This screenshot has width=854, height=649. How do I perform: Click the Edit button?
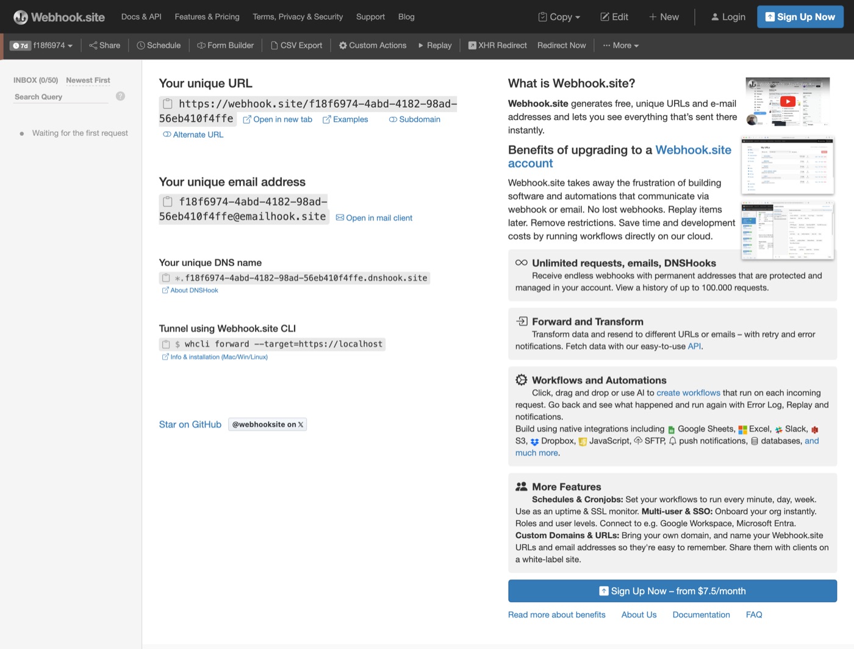[x=614, y=17]
